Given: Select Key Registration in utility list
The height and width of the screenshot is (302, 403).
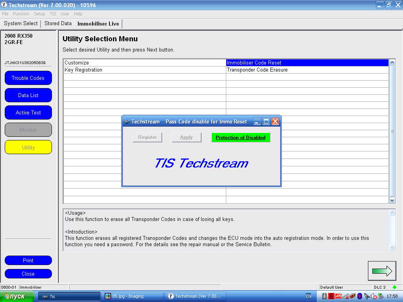Looking at the screenshot, I should tap(83, 70).
